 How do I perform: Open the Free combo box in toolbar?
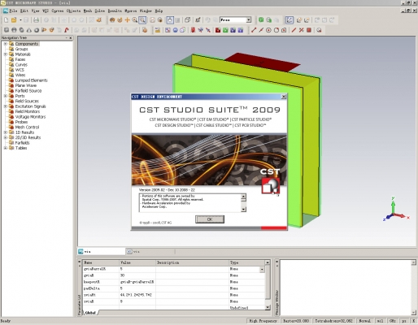(x=235, y=20)
